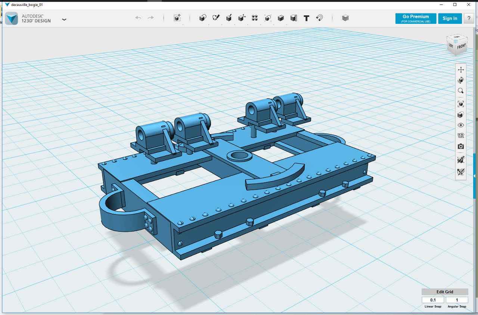Open materials and outlines display options
The width and height of the screenshot is (478, 315).
click(461, 115)
